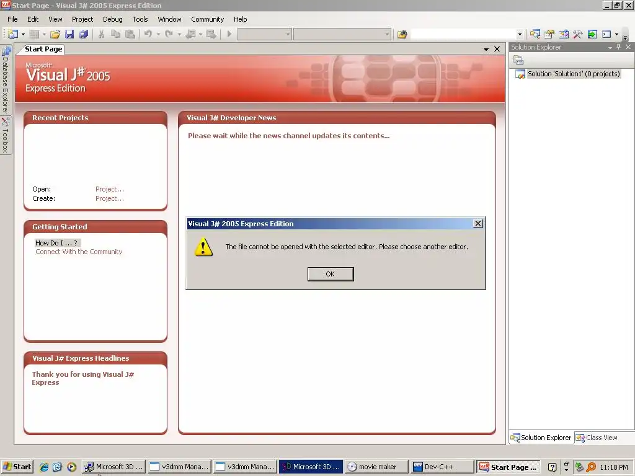Open the Solution Configurations combo box
This screenshot has height=476, width=635.
tap(264, 35)
